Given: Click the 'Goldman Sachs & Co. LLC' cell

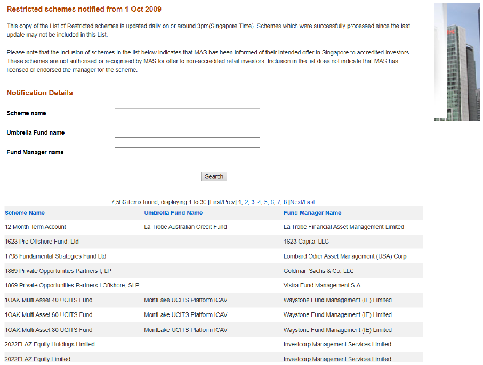Looking at the screenshot, I should pos(318,271).
